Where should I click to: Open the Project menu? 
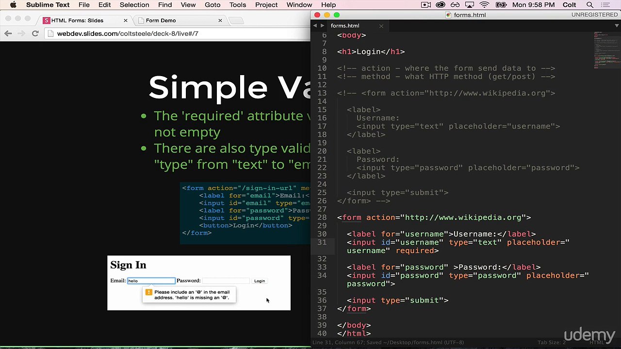click(x=266, y=5)
